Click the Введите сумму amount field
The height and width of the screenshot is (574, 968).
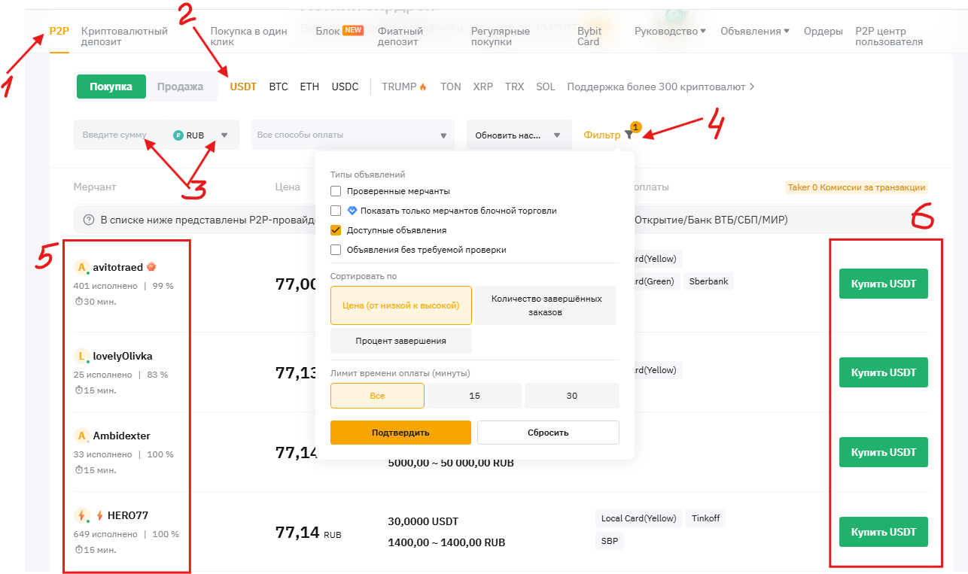(x=120, y=135)
